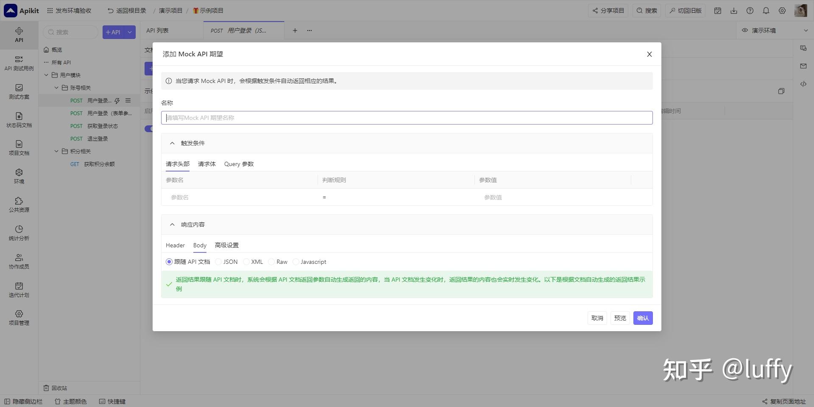Select the 测试方案 sidebar icon
Image resolution: width=814 pixels, height=407 pixels.
coord(19,91)
